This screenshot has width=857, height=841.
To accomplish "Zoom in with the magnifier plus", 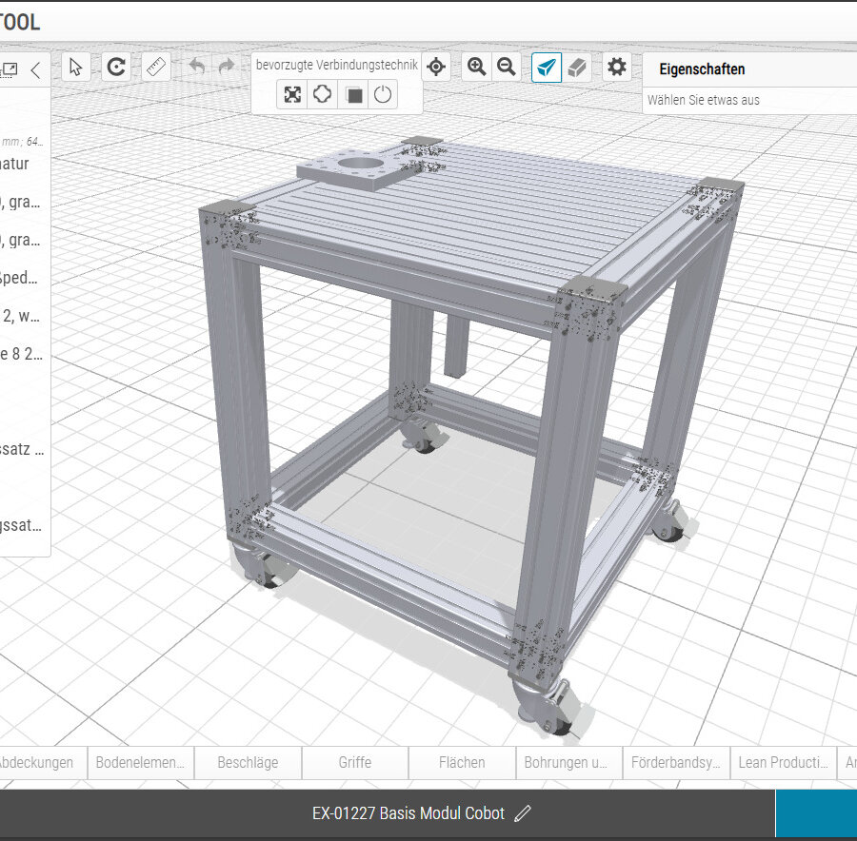I will click(x=476, y=67).
